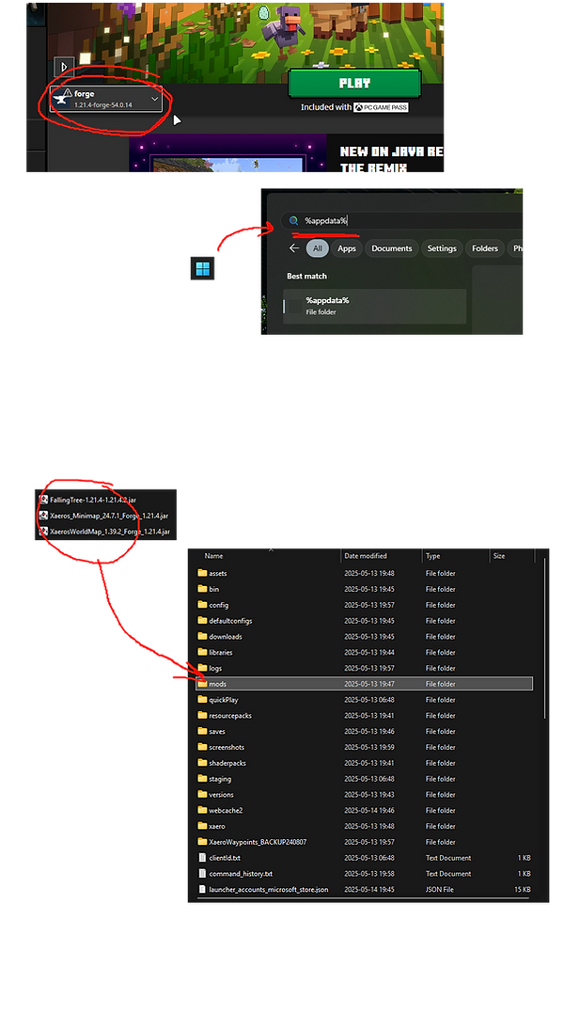
Task: Go back with search panel arrow
Action: pos(294,248)
